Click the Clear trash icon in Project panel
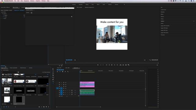 (x=48, y=107)
